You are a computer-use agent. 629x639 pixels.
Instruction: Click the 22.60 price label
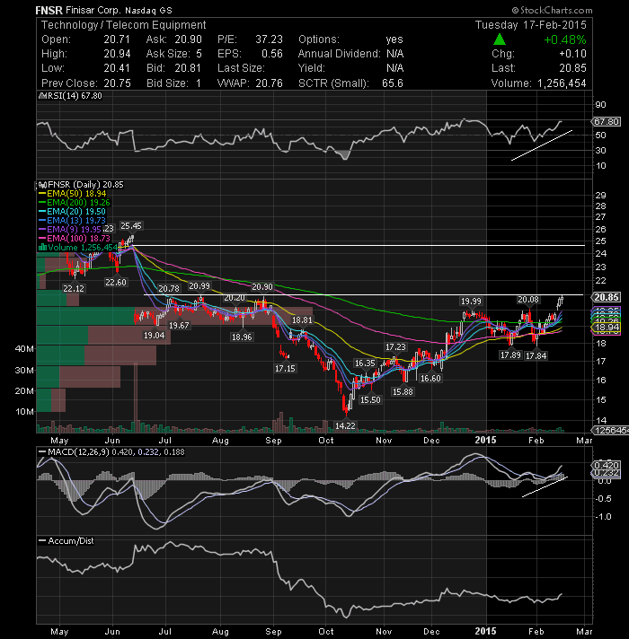click(116, 282)
